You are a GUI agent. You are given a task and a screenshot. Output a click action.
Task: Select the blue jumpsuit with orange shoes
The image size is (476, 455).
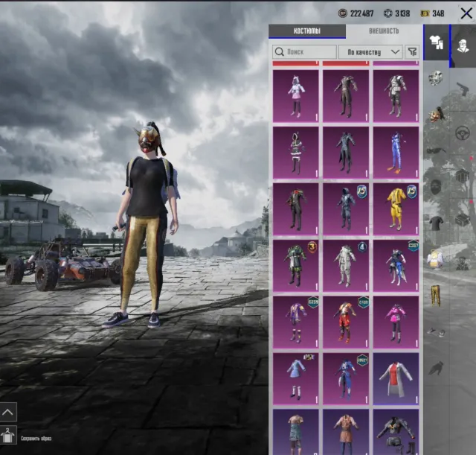pos(396,153)
